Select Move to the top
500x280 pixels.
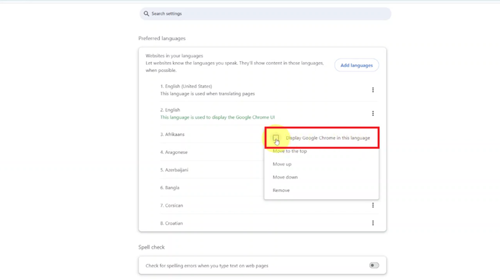point(289,151)
